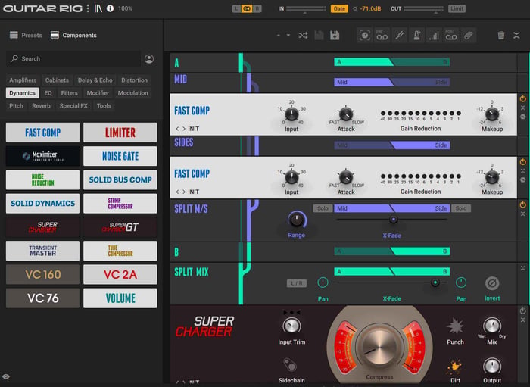Open the Tapedeck Post recorder icon
Image resolution: width=530 pixels, height=387 pixels.
click(451, 35)
